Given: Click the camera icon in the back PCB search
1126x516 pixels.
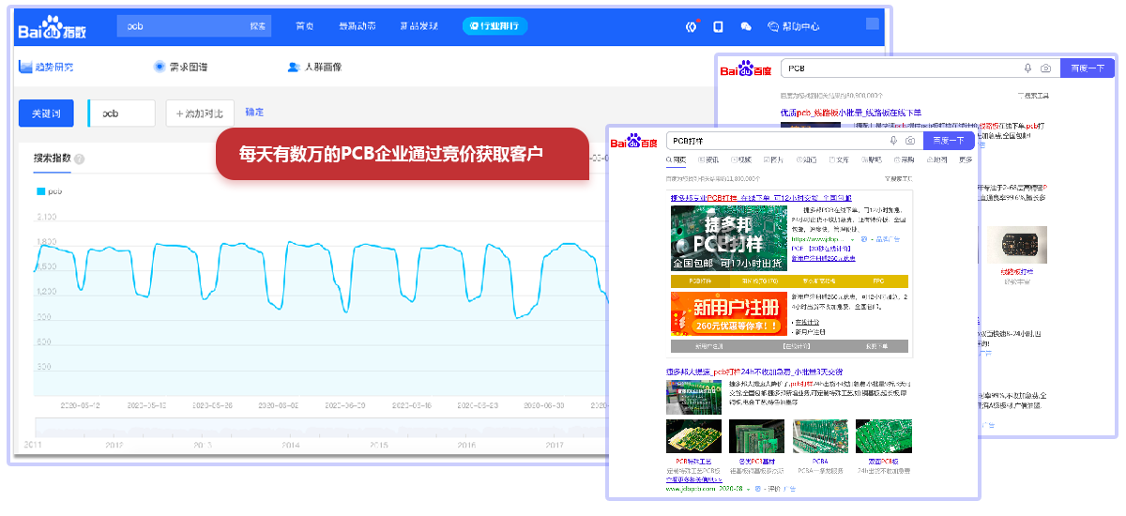Looking at the screenshot, I should [x=1045, y=68].
